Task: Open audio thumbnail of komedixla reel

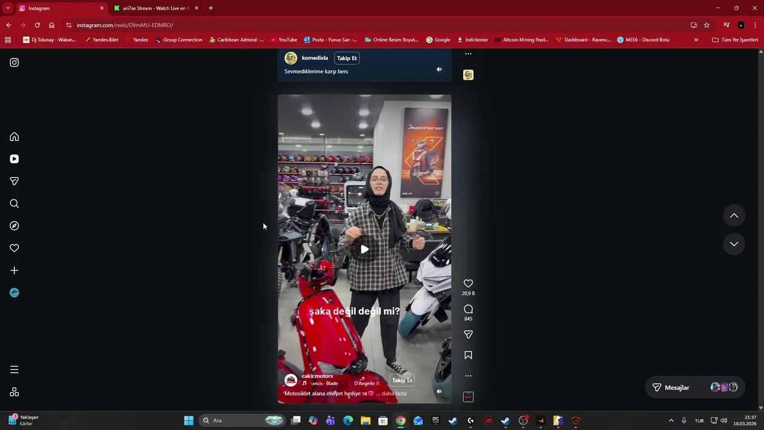Action: [468, 75]
